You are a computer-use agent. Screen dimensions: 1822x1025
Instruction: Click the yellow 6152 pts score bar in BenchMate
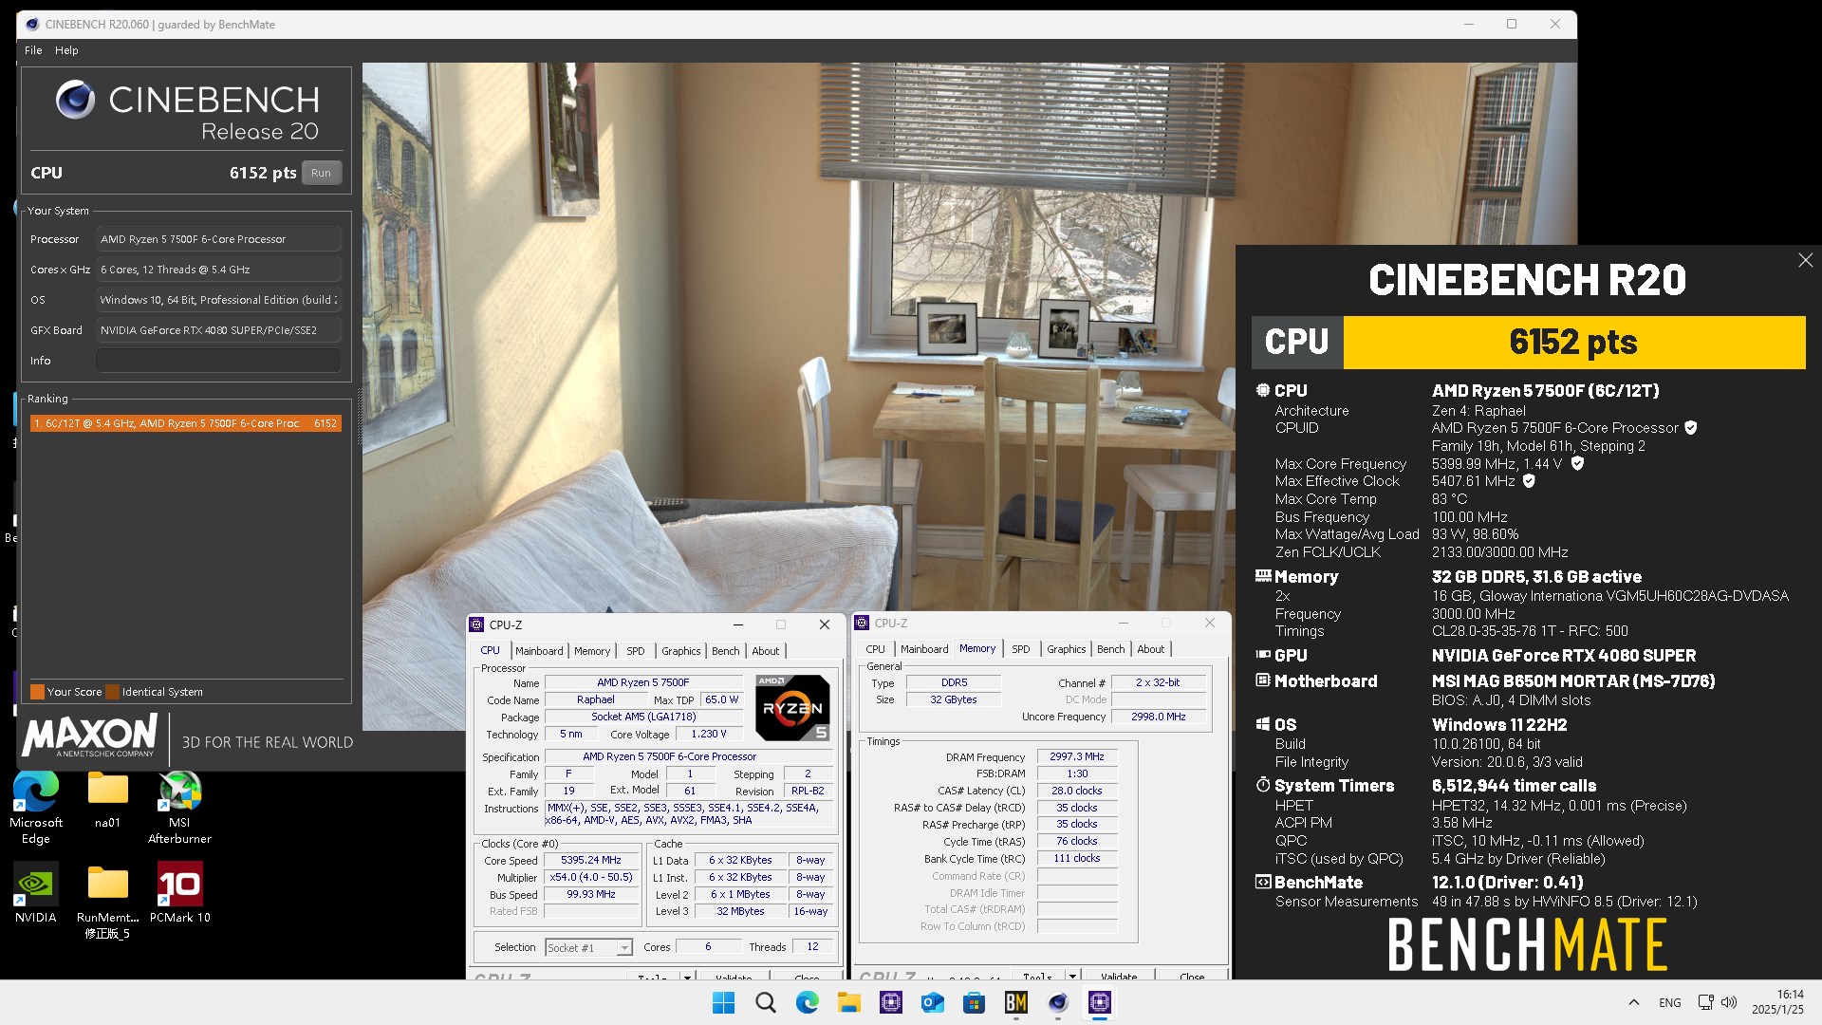point(1573,342)
